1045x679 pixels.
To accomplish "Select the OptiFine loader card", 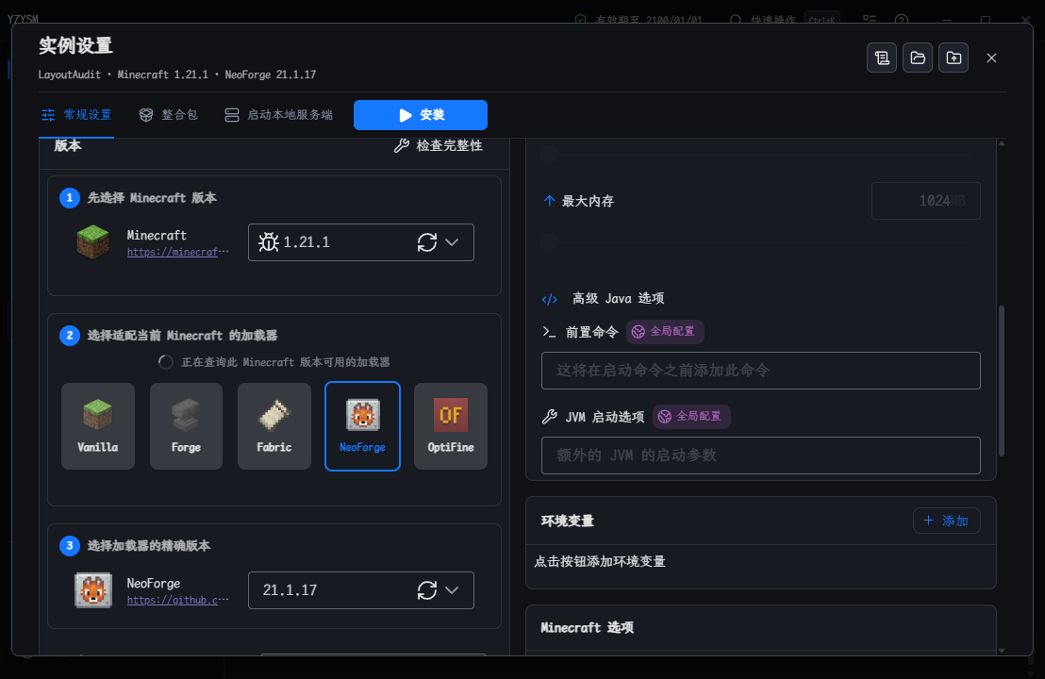I will (x=451, y=426).
